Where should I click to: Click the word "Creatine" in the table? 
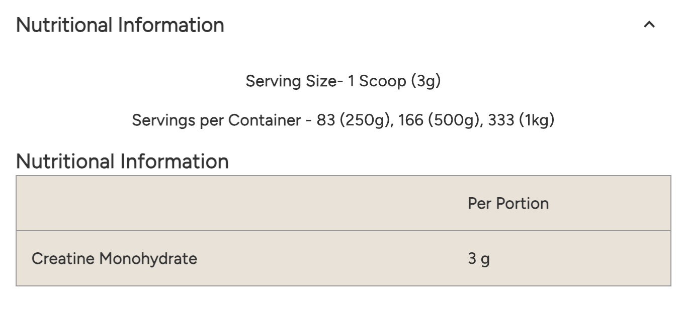pyautogui.click(x=63, y=259)
